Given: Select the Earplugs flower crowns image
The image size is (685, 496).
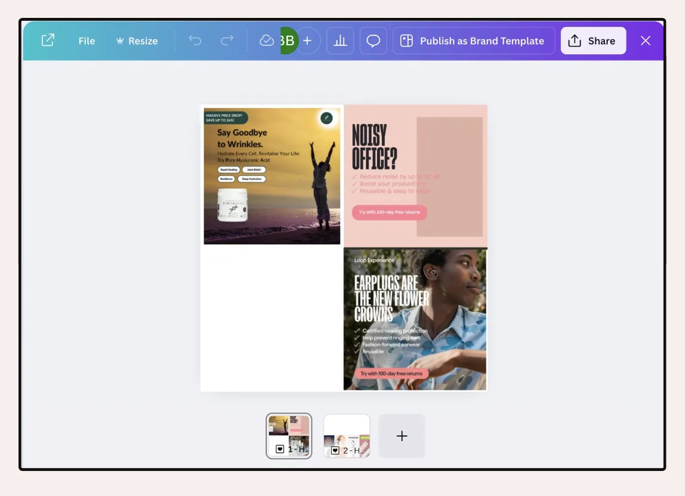Looking at the screenshot, I should tap(415, 319).
